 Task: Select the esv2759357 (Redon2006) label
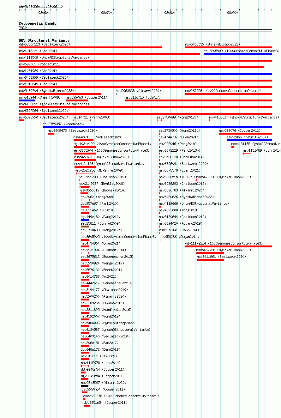(64, 124)
